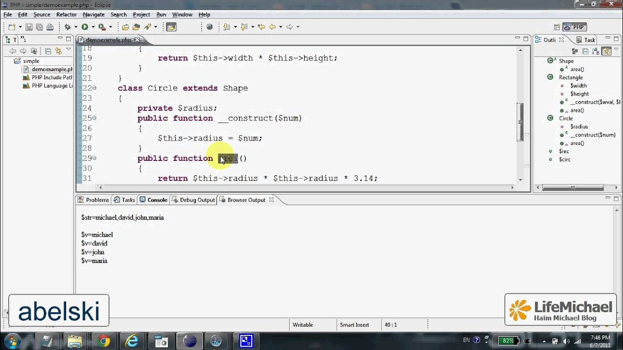
Task: Open explorer view menu triangle
Action: (68, 50)
